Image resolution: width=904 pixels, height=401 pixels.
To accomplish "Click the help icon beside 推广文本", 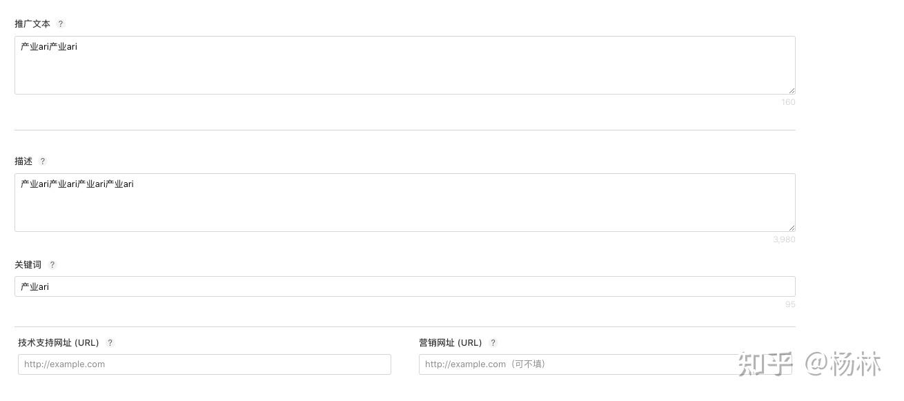I will (61, 23).
